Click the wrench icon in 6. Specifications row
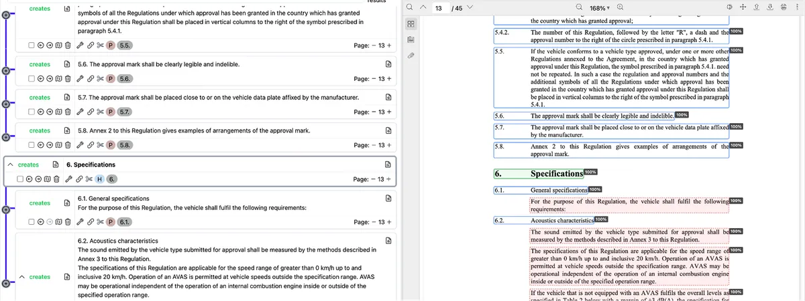The width and height of the screenshot is (805, 301). [x=68, y=179]
